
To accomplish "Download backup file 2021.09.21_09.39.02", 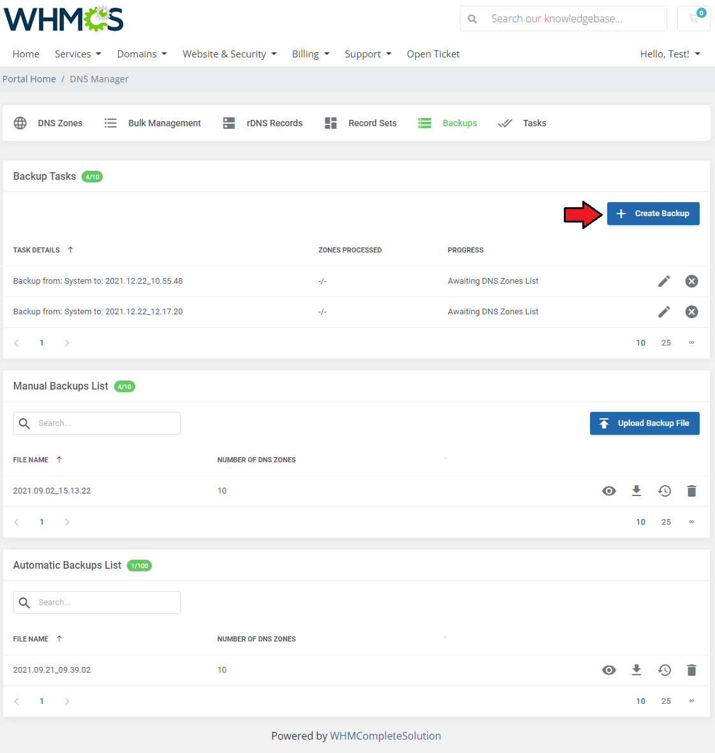I will pos(636,670).
